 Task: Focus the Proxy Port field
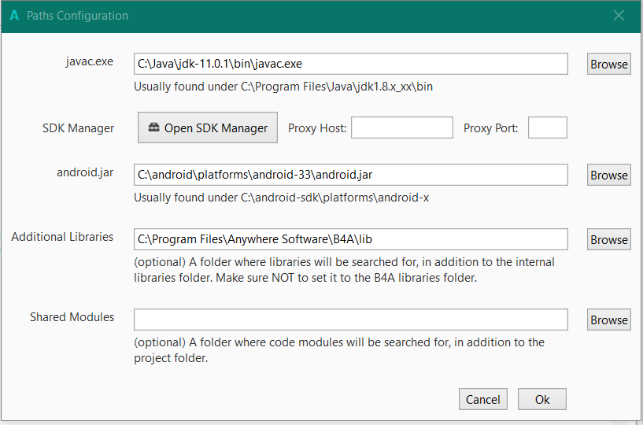(x=547, y=128)
